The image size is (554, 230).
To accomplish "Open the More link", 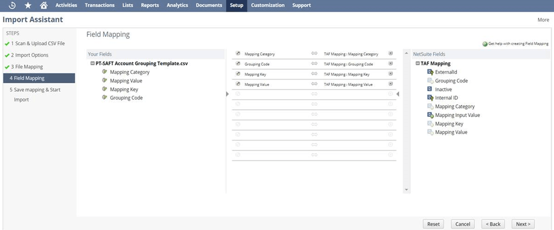I will pyautogui.click(x=543, y=20).
